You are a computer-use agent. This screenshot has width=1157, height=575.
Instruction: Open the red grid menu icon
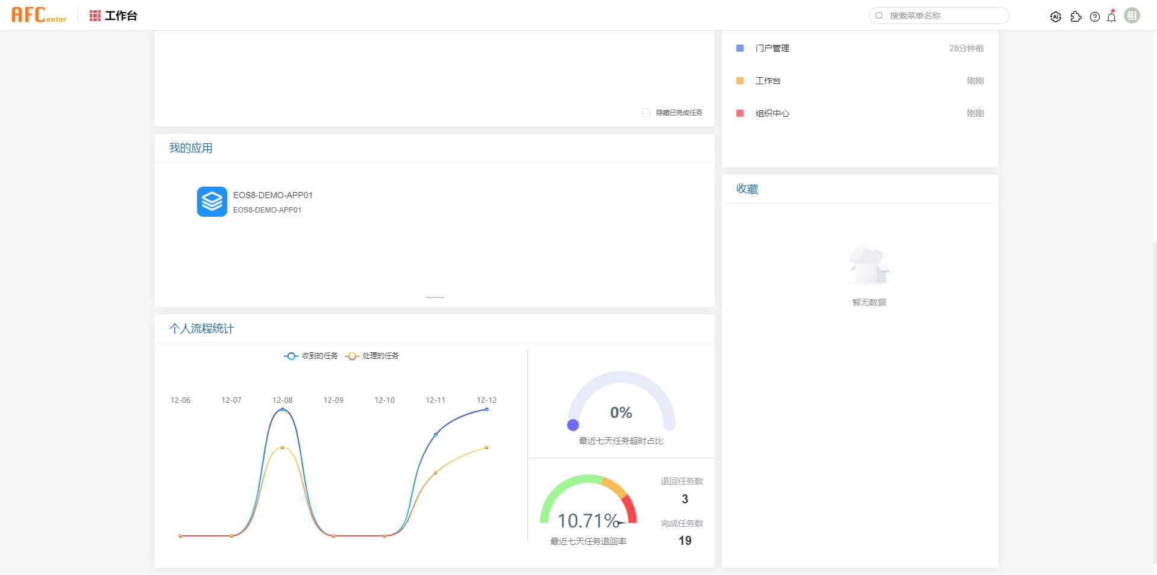pyautogui.click(x=95, y=16)
